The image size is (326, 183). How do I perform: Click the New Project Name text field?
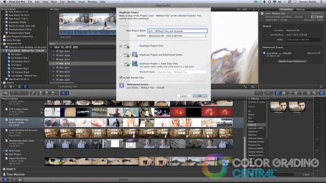(177, 31)
